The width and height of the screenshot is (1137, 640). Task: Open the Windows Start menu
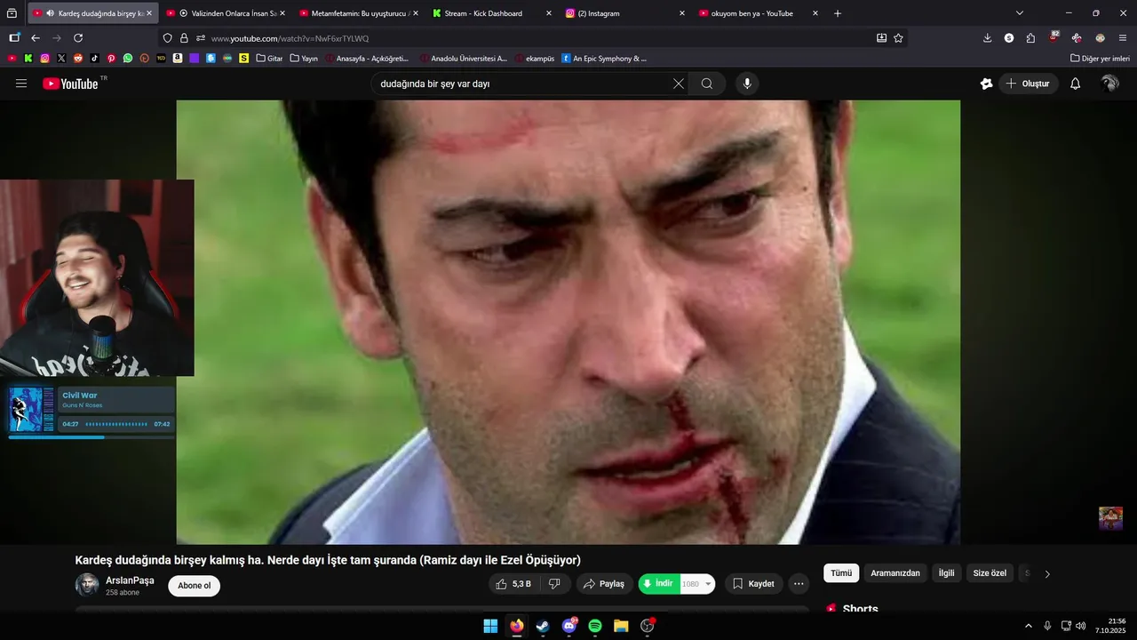click(490, 626)
